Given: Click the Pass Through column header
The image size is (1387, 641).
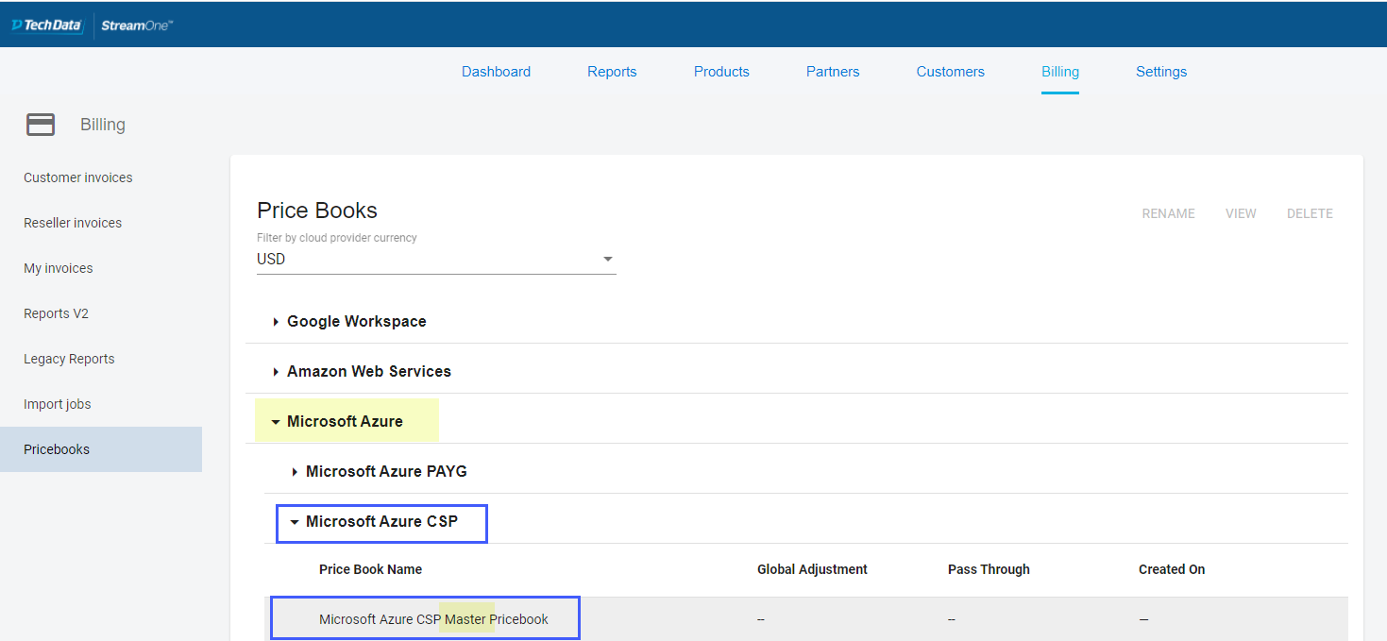Looking at the screenshot, I should tap(989, 569).
